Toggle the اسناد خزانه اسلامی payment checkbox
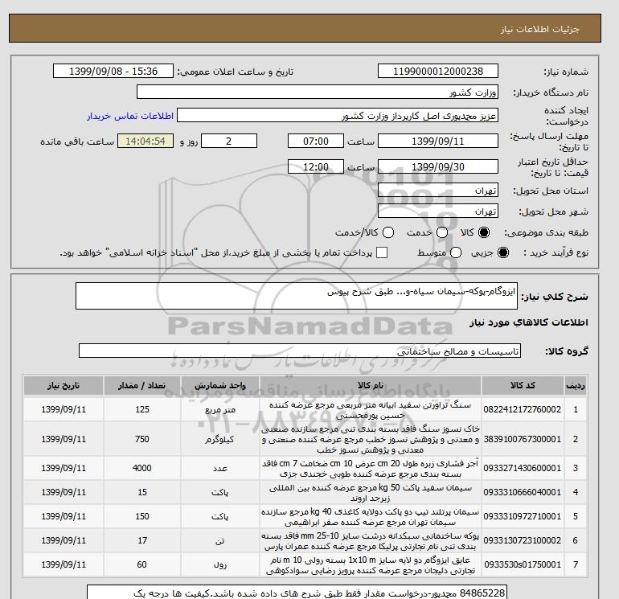 coord(382,252)
